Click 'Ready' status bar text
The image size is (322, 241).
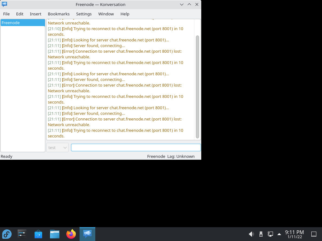click(7, 156)
